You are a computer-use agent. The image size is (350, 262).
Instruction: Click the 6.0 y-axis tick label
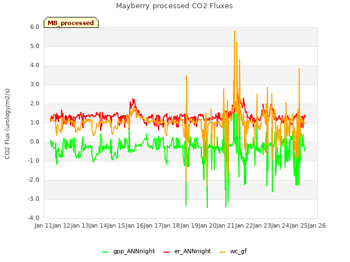coord(34,27)
